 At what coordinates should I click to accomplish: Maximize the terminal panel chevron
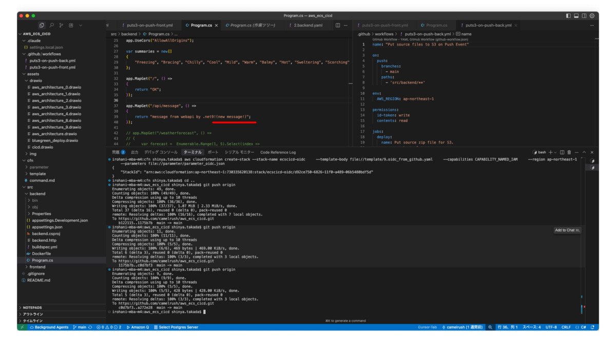click(584, 152)
